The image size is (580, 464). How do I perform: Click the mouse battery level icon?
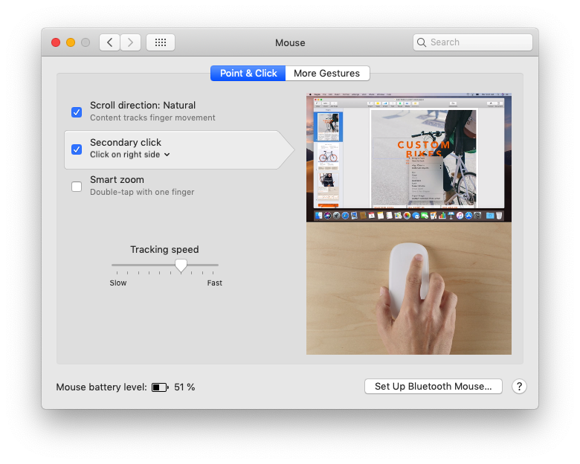pos(160,387)
